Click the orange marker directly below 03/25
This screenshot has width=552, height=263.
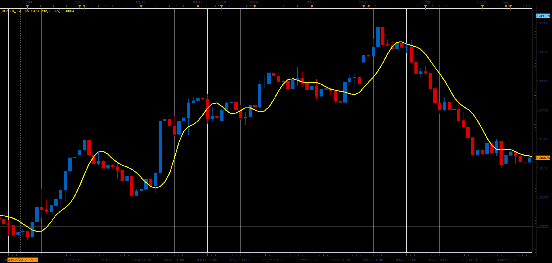[364, 6]
